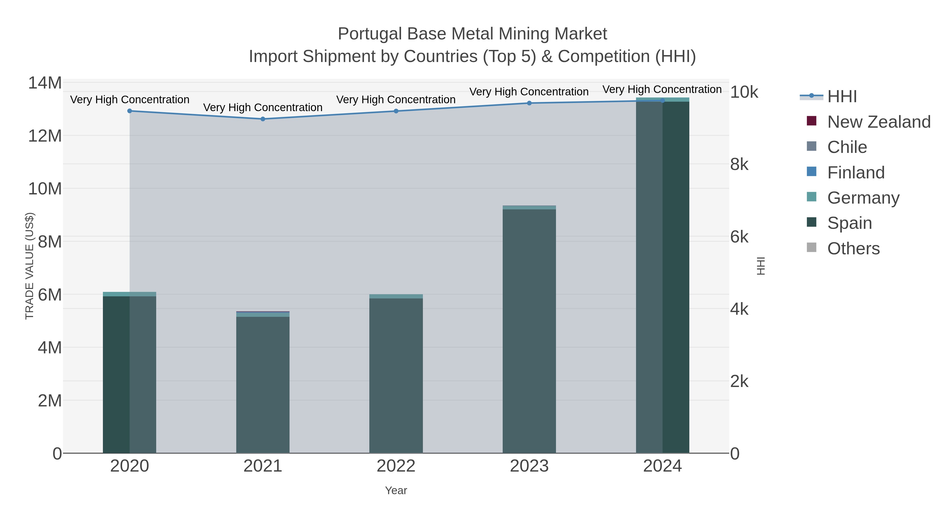The height and width of the screenshot is (532, 945).
Task: Hide the Finland legend series
Action: pyautogui.click(x=846, y=172)
